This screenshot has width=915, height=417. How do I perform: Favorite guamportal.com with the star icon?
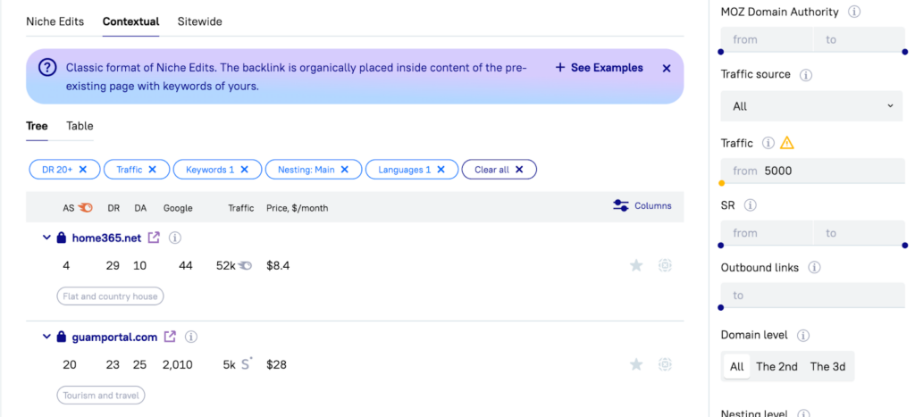pos(636,364)
